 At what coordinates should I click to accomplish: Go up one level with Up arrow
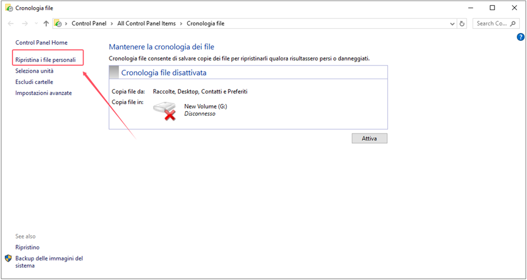pyautogui.click(x=46, y=24)
